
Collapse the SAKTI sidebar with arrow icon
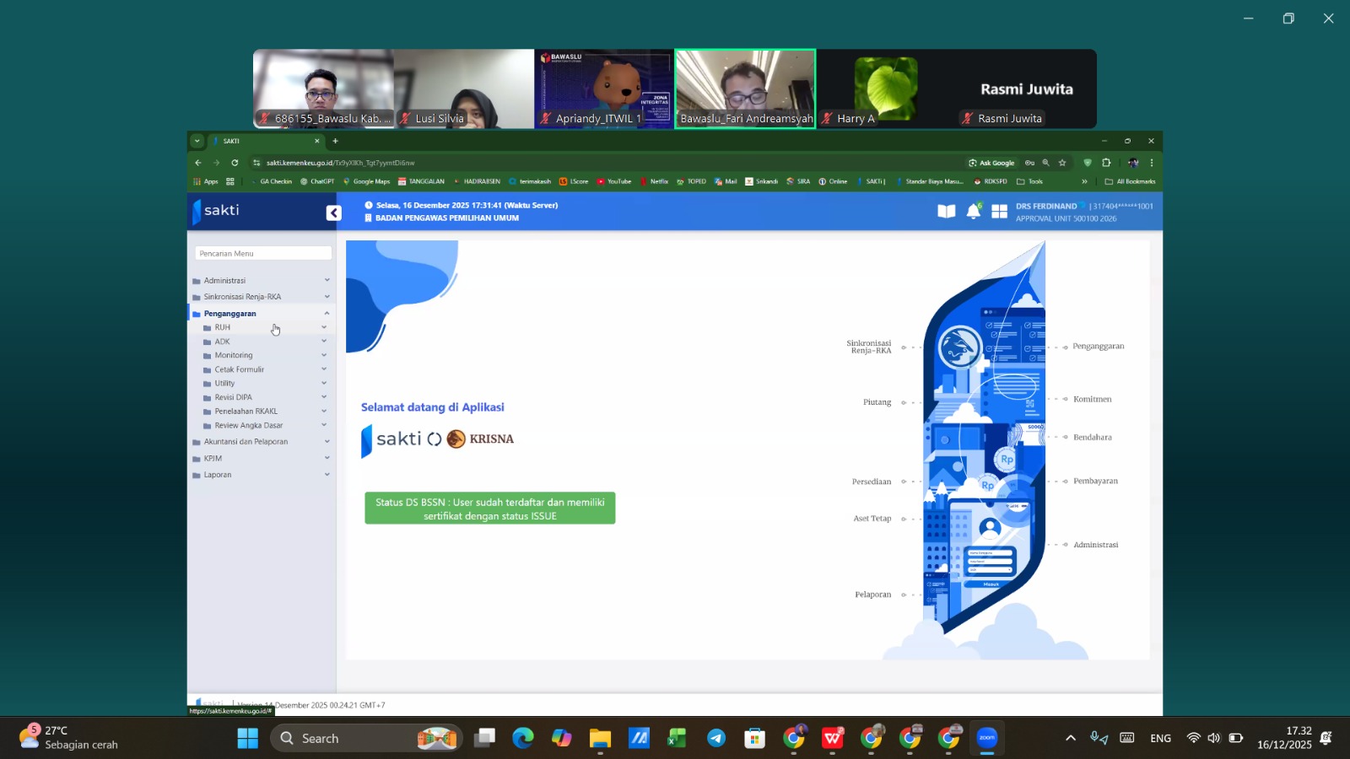(334, 213)
